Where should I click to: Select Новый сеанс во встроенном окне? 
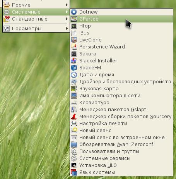point(121,138)
